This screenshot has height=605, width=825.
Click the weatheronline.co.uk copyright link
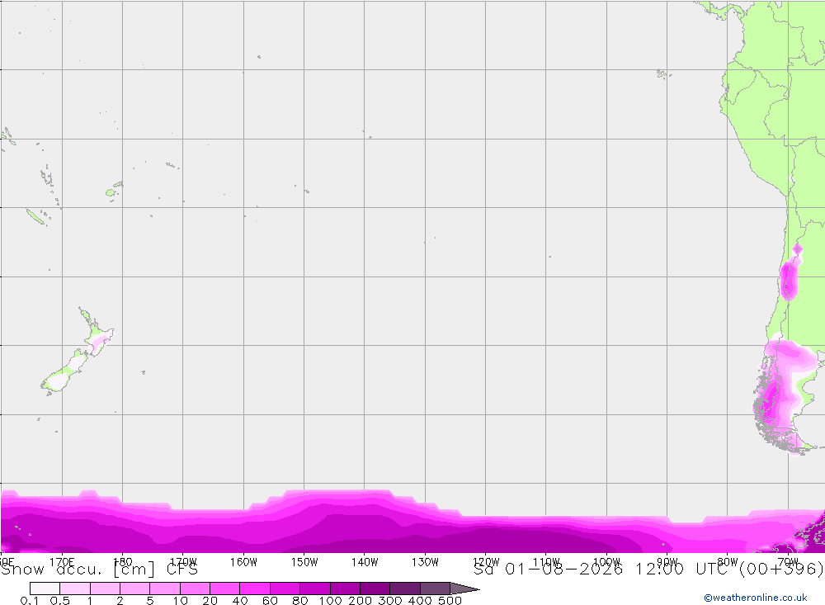(x=756, y=598)
